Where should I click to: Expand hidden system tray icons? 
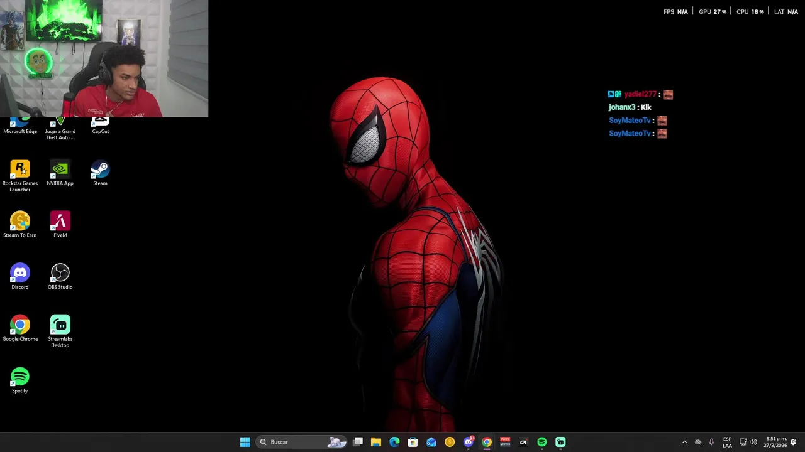coord(684,442)
